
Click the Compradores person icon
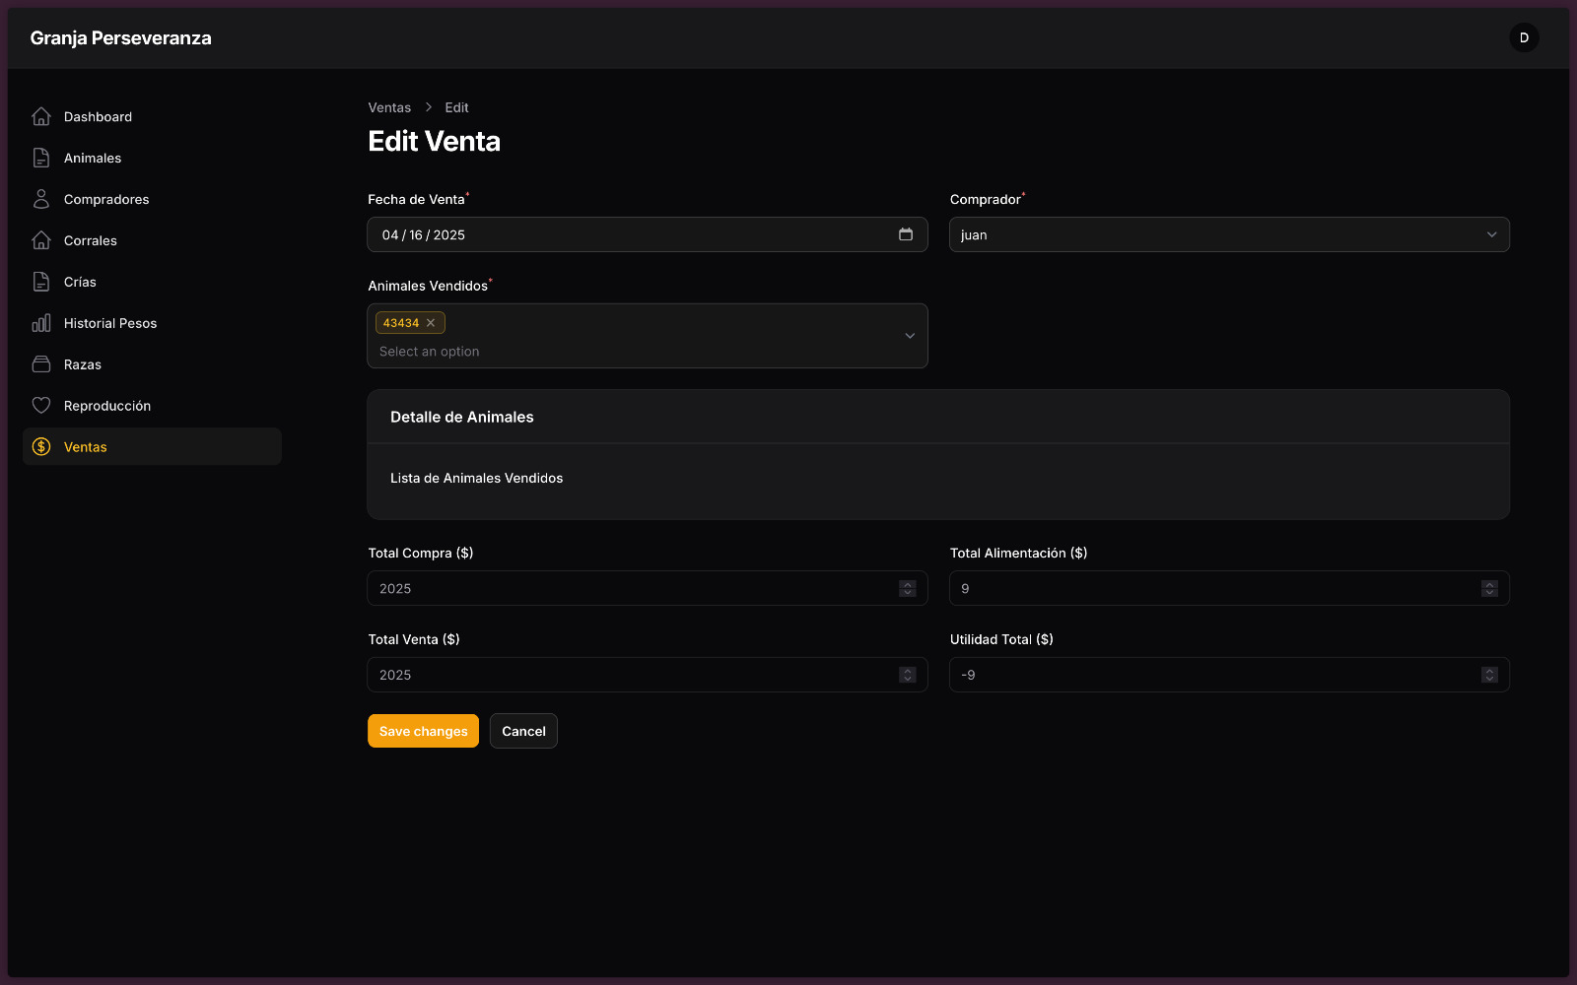[x=41, y=199]
